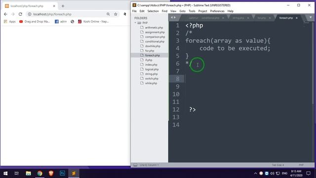Open for.php from the sidebar
316x178 pixels.
click(150, 50)
